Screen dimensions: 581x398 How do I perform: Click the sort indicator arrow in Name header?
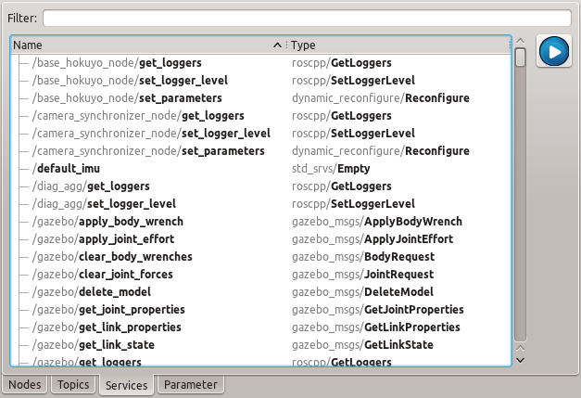pyautogui.click(x=278, y=45)
